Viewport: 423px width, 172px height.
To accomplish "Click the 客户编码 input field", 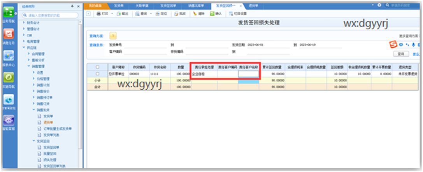I will point(146,52).
